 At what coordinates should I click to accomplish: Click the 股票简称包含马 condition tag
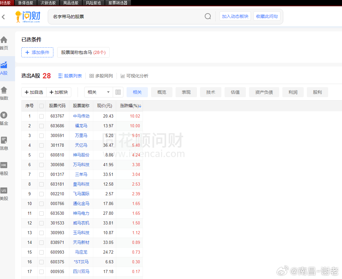point(83,52)
